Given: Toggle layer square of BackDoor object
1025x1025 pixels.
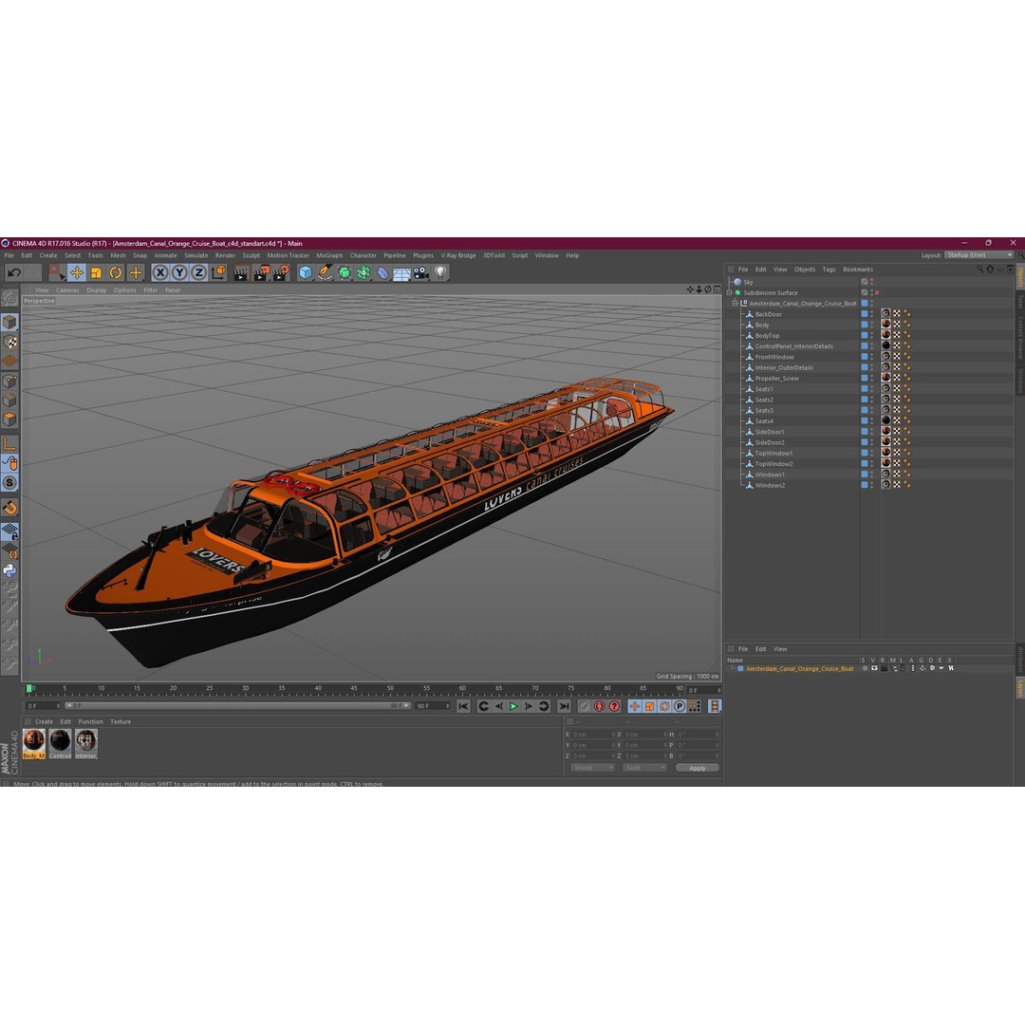Looking at the screenshot, I should 865,314.
